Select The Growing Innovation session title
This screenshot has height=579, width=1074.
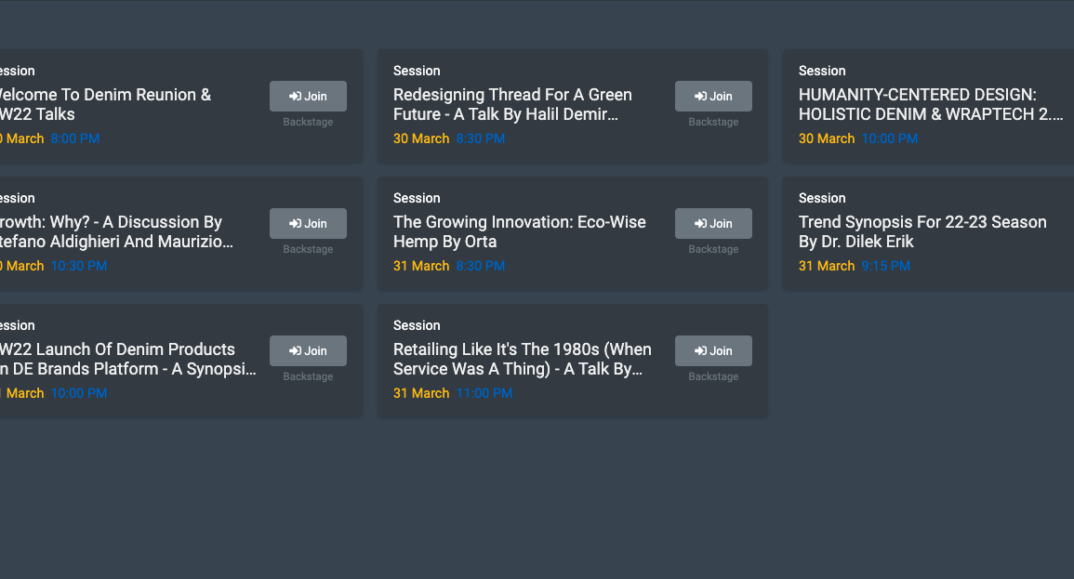click(519, 232)
